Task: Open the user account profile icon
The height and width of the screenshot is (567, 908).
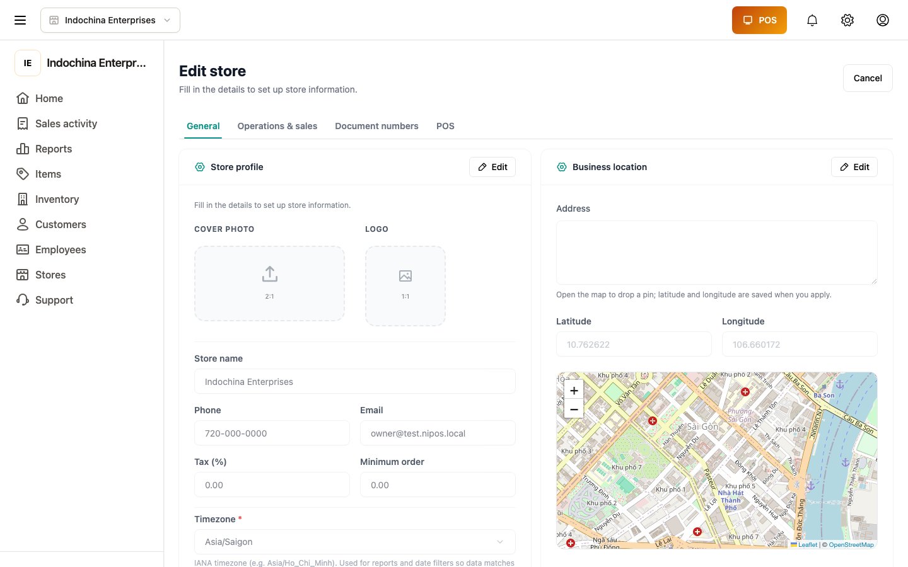Action: 883,20
